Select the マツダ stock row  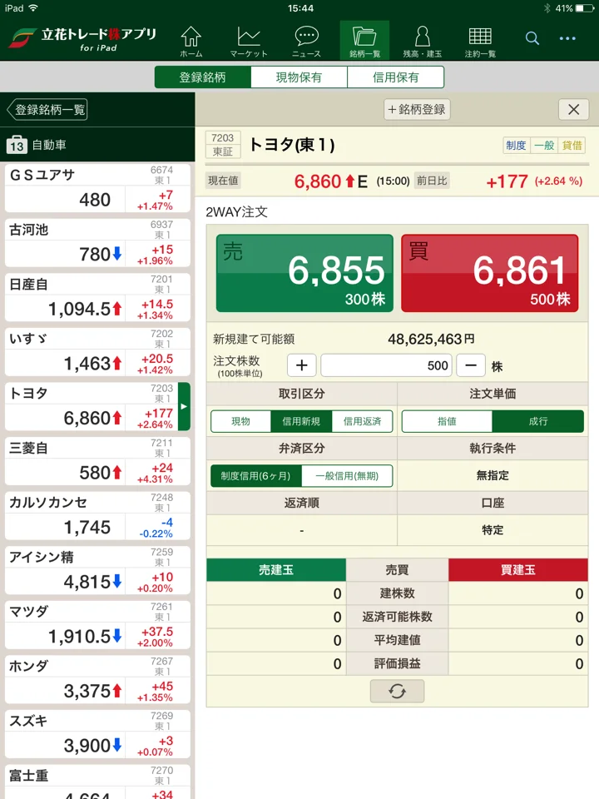[97, 624]
